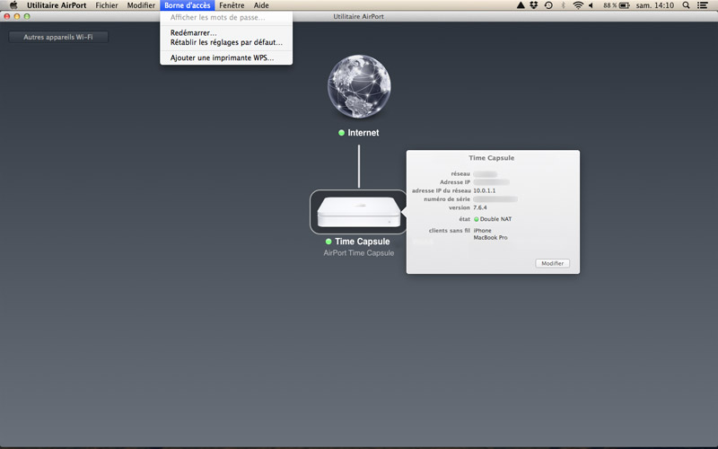This screenshot has width=718, height=449.
Task: Open the Dropbox menu bar icon
Action: [533, 5]
